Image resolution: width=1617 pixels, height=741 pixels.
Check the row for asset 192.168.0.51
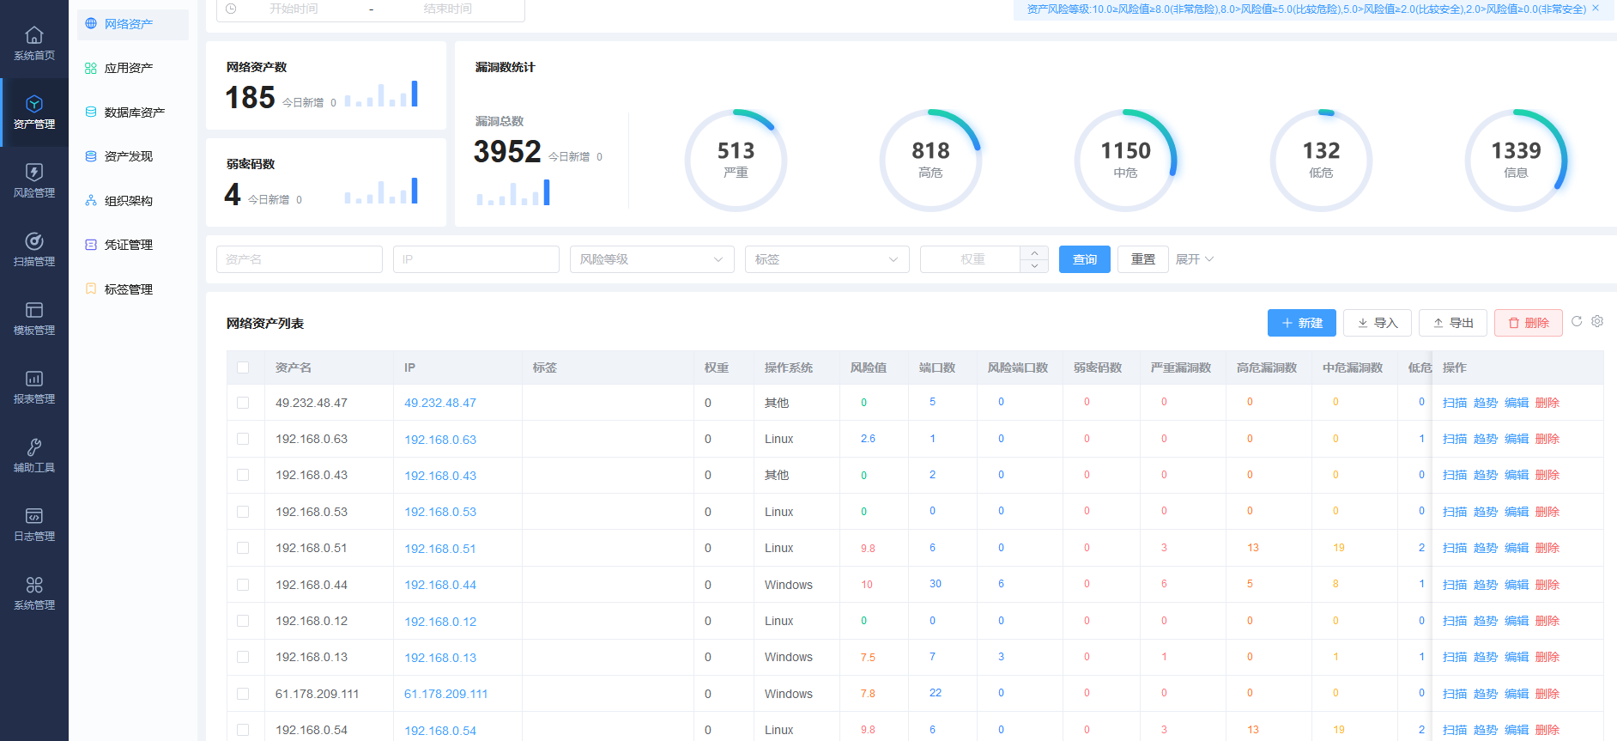click(x=243, y=548)
